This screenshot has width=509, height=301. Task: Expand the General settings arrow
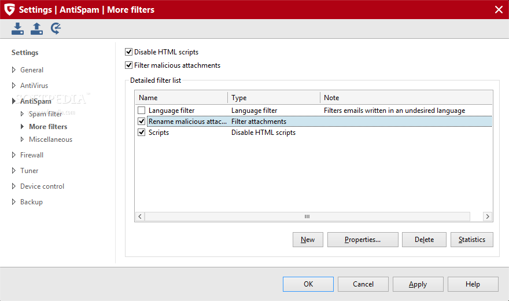[x=14, y=70]
